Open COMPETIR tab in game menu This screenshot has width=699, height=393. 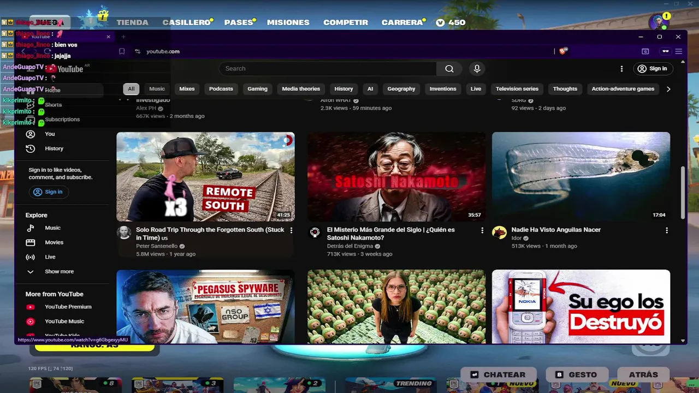(x=346, y=22)
